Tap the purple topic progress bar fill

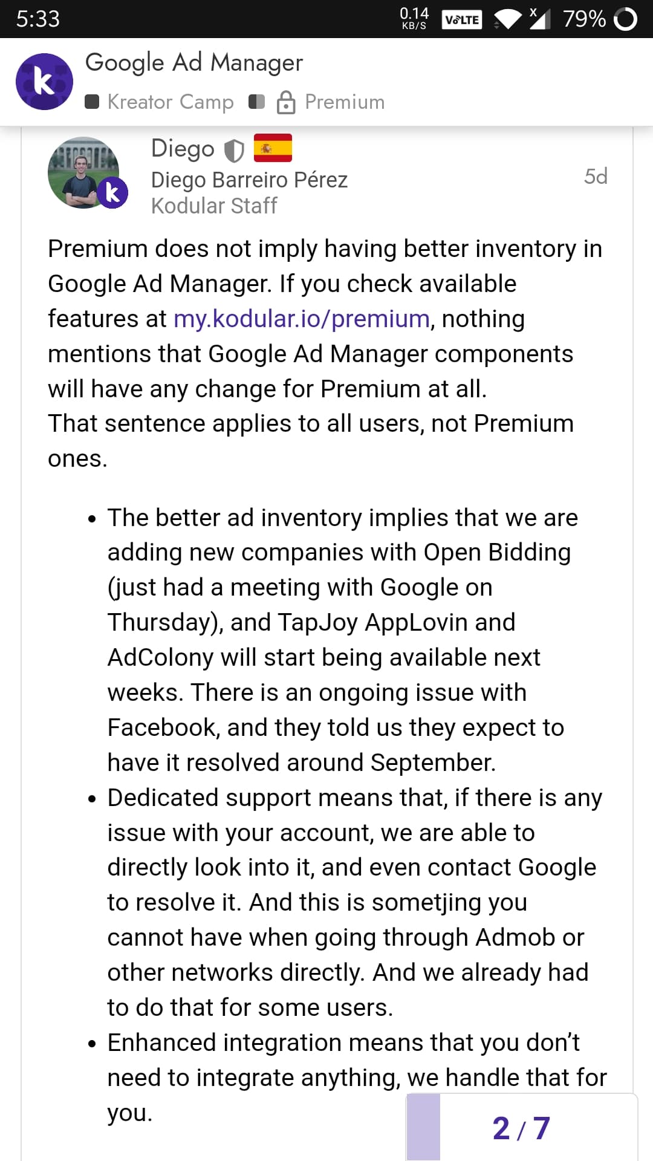tap(423, 1127)
